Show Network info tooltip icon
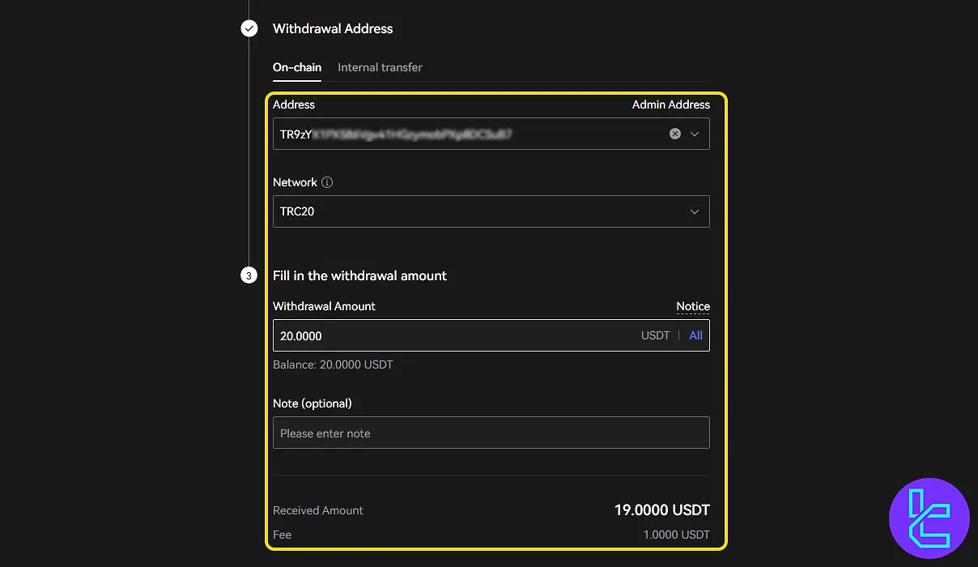This screenshot has width=978, height=567. click(327, 182)
